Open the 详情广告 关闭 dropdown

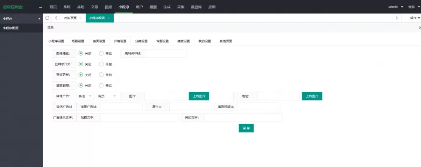tap(85, 96)
